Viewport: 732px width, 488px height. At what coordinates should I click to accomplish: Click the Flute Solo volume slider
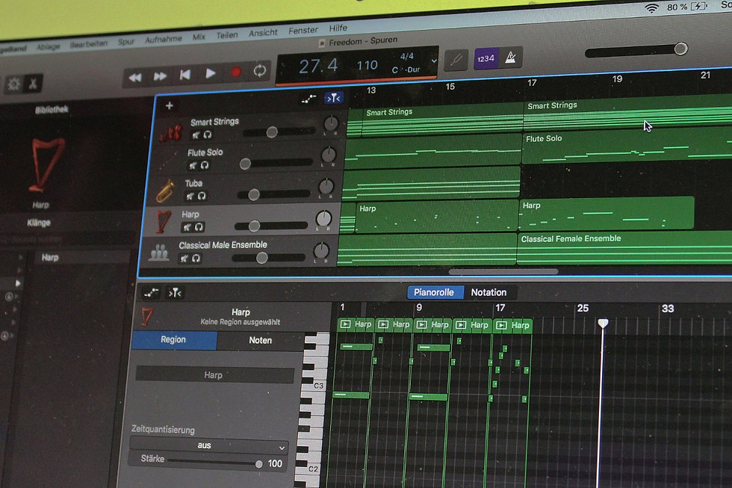[x=276, y=162]
